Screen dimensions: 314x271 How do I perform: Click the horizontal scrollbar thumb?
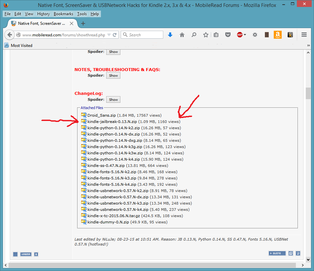(x=152, y=265)
